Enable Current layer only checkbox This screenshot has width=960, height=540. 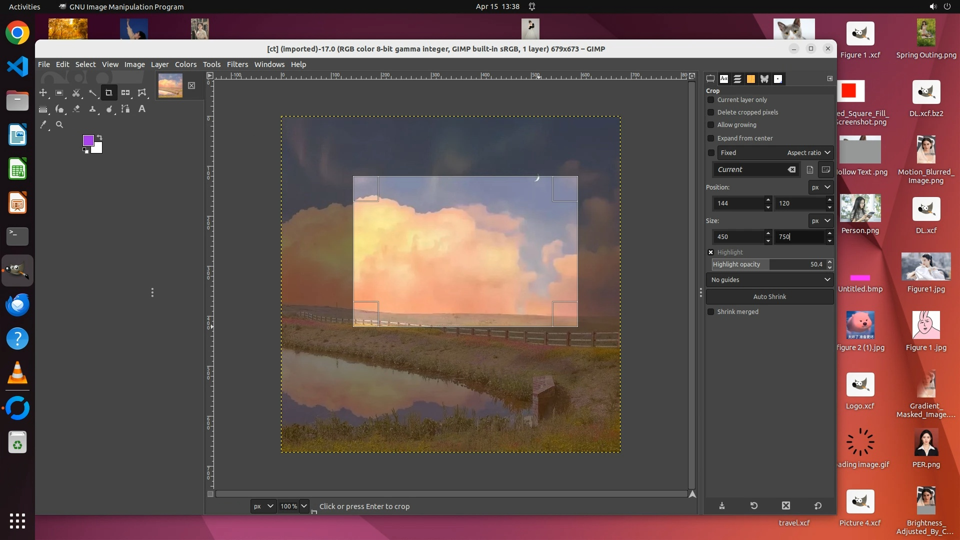click(710, 99)
